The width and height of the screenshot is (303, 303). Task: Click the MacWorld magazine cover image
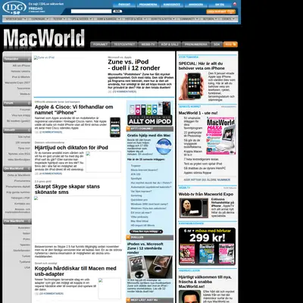coord(221,136)
